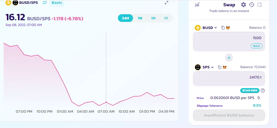This screenshot has width=277, height=128.
Task: Click the SCAN RISK button
Action: pyautogui.click(x=250, y=91)
